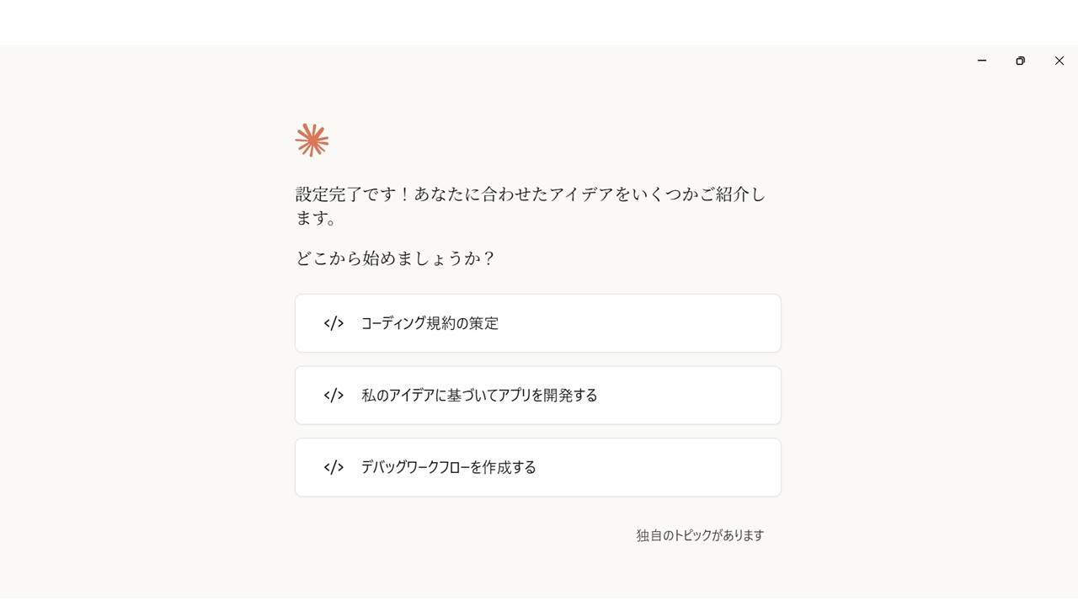Click the </> symbol on the second suggestion
The width and height of the screenshot is (1078, 606).
click(334, 395)
